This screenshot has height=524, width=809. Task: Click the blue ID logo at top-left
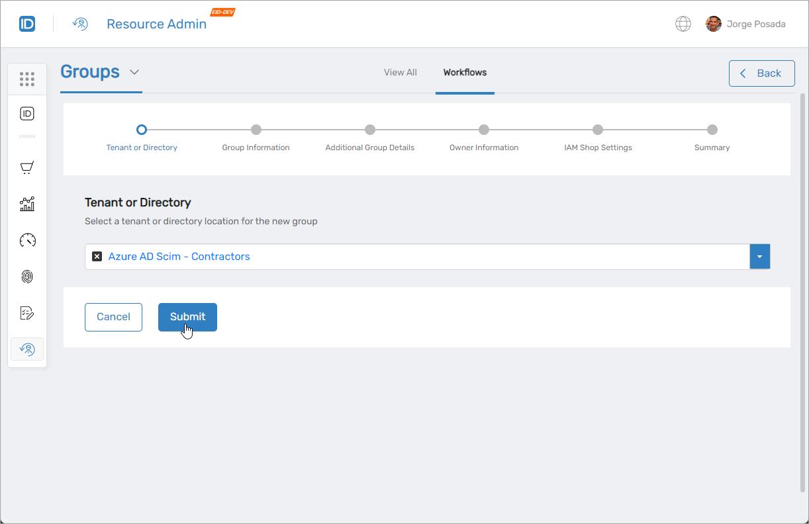(x=27, y=24)
